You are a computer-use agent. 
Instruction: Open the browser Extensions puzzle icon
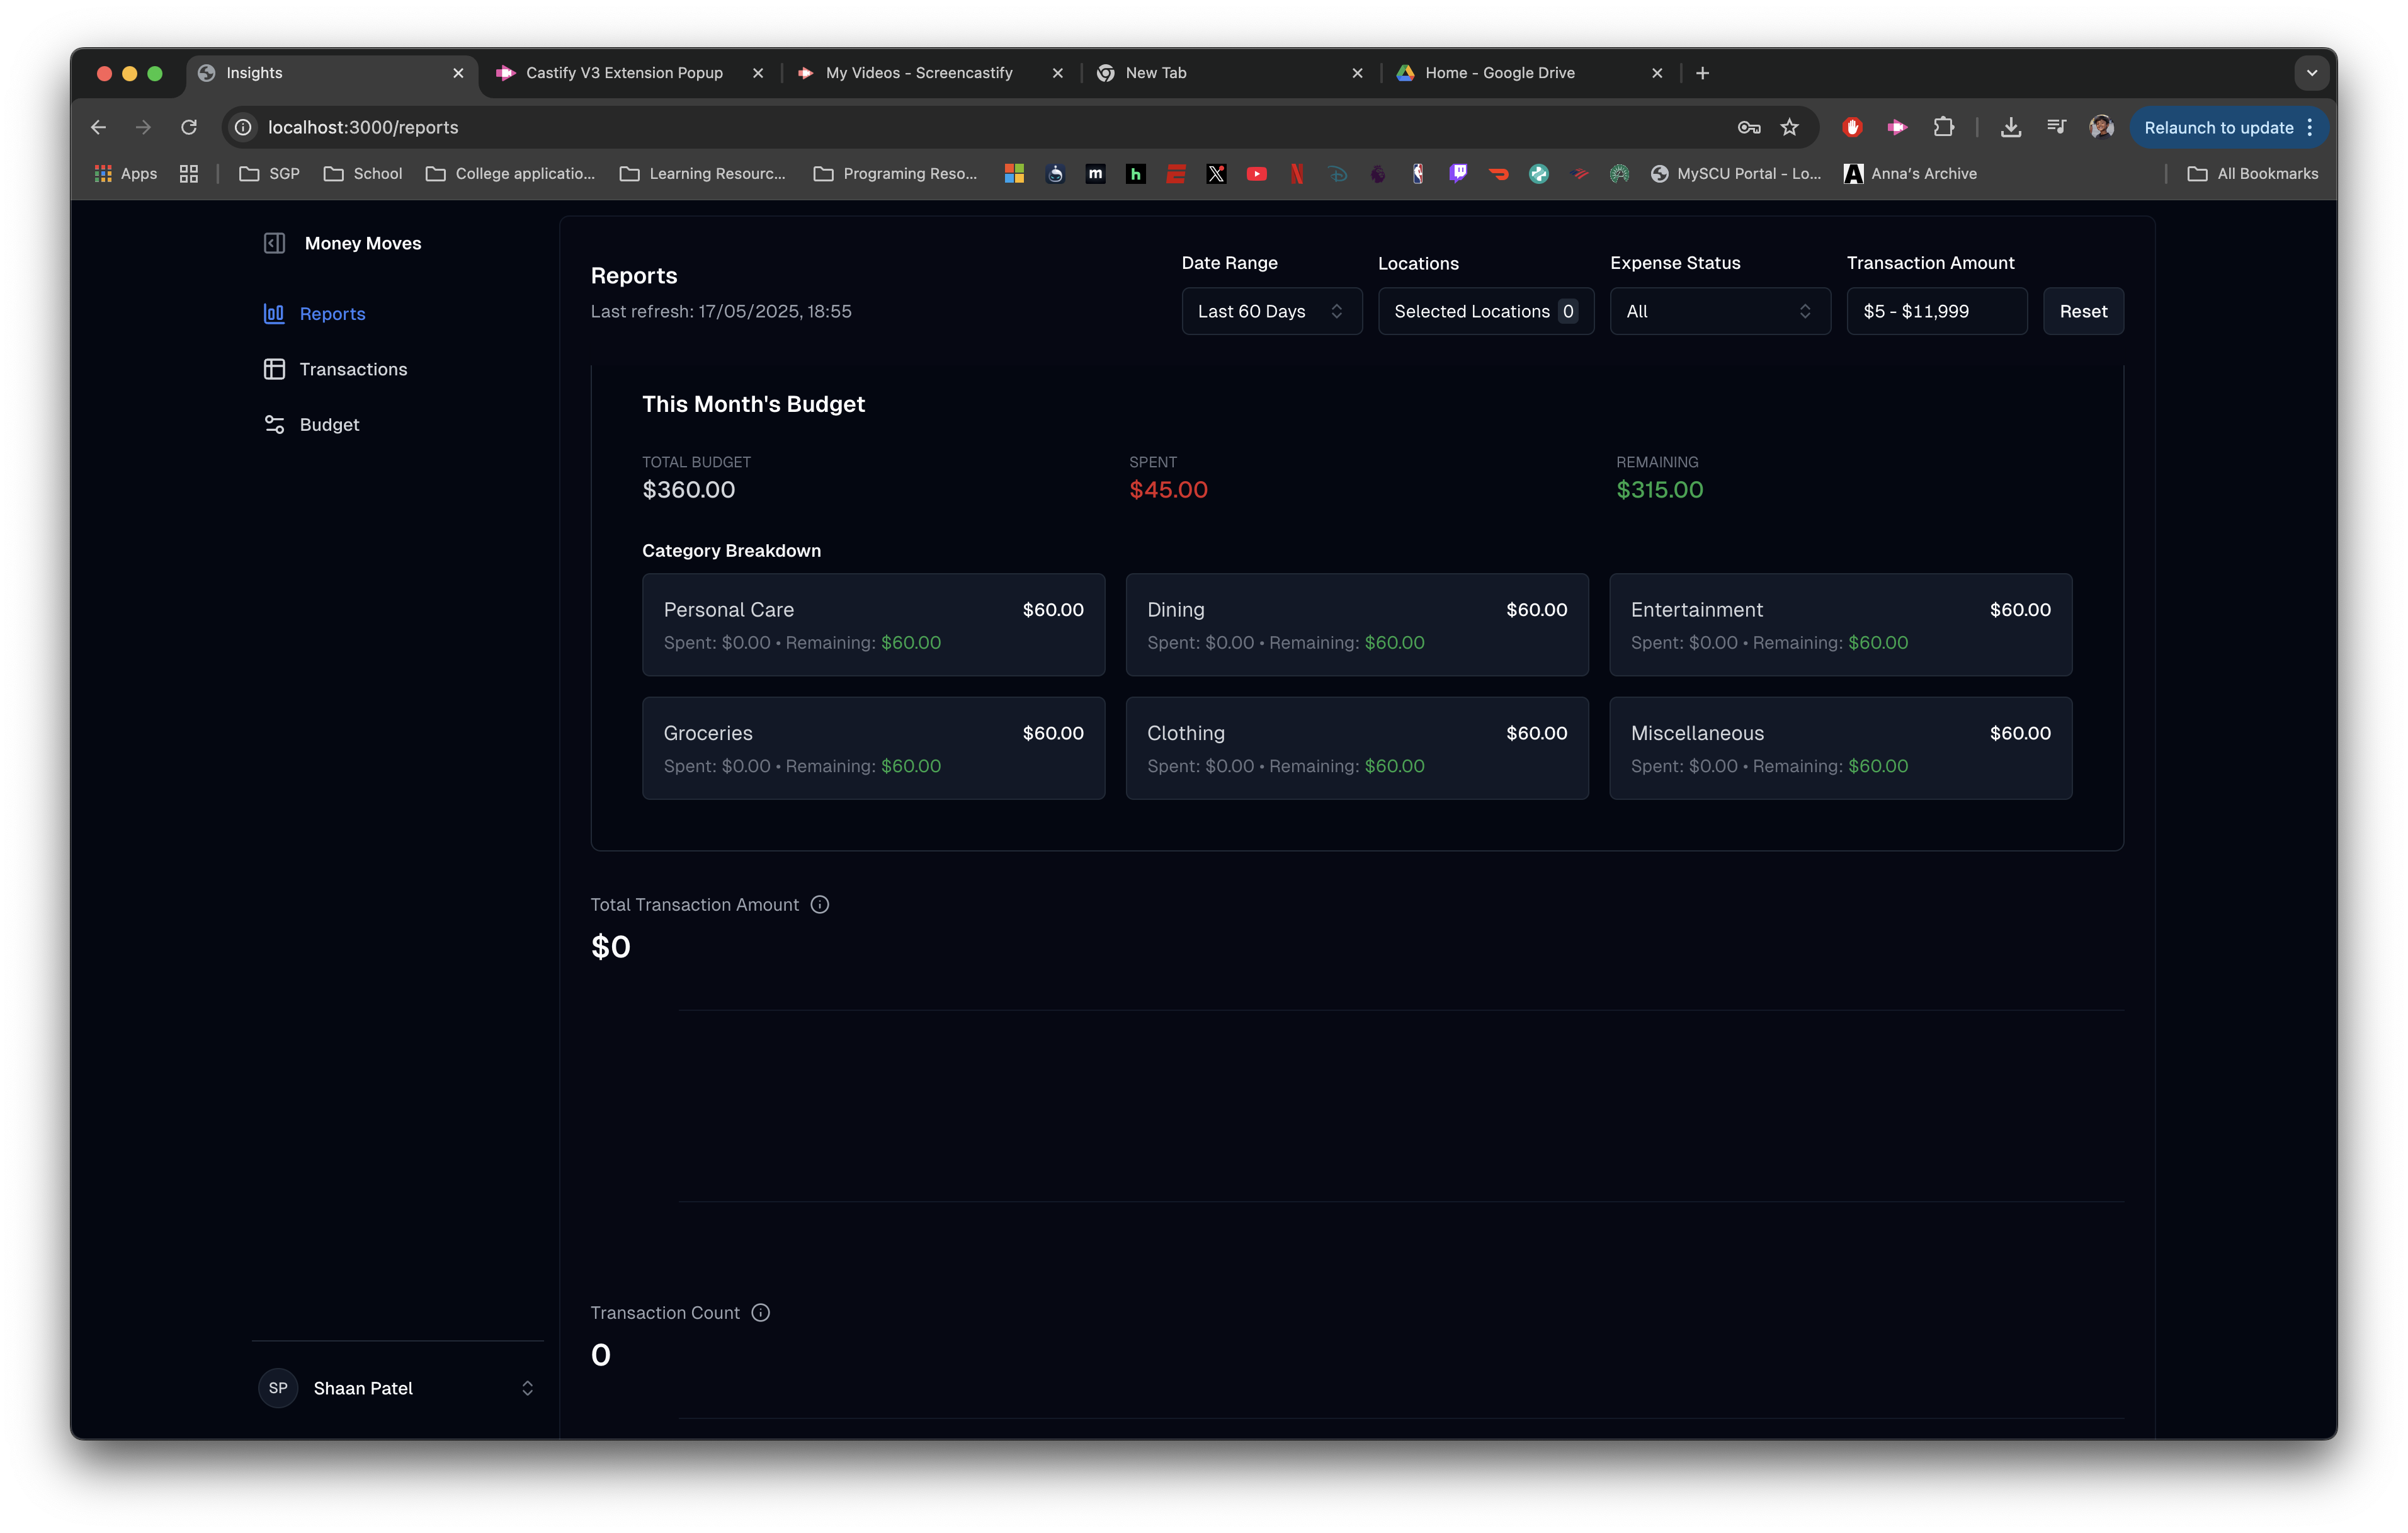(x=1943, y=127)
